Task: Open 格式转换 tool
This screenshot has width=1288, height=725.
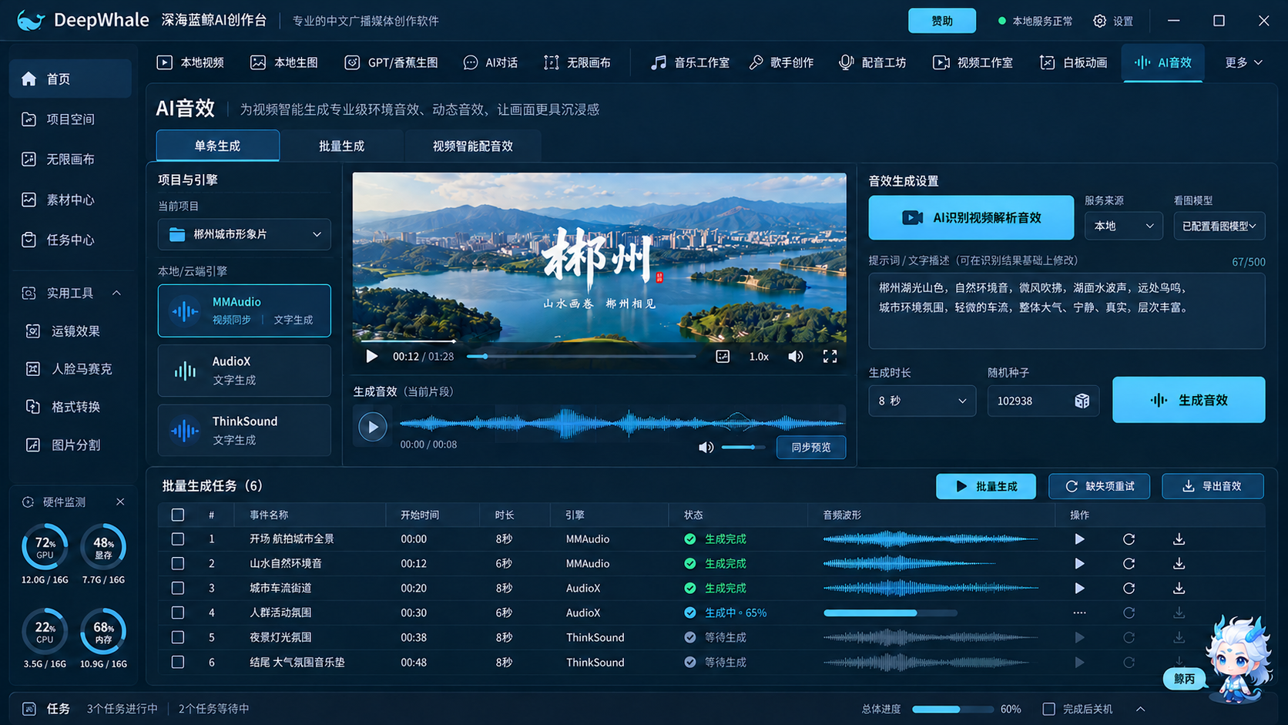Action: pos(70,407)
